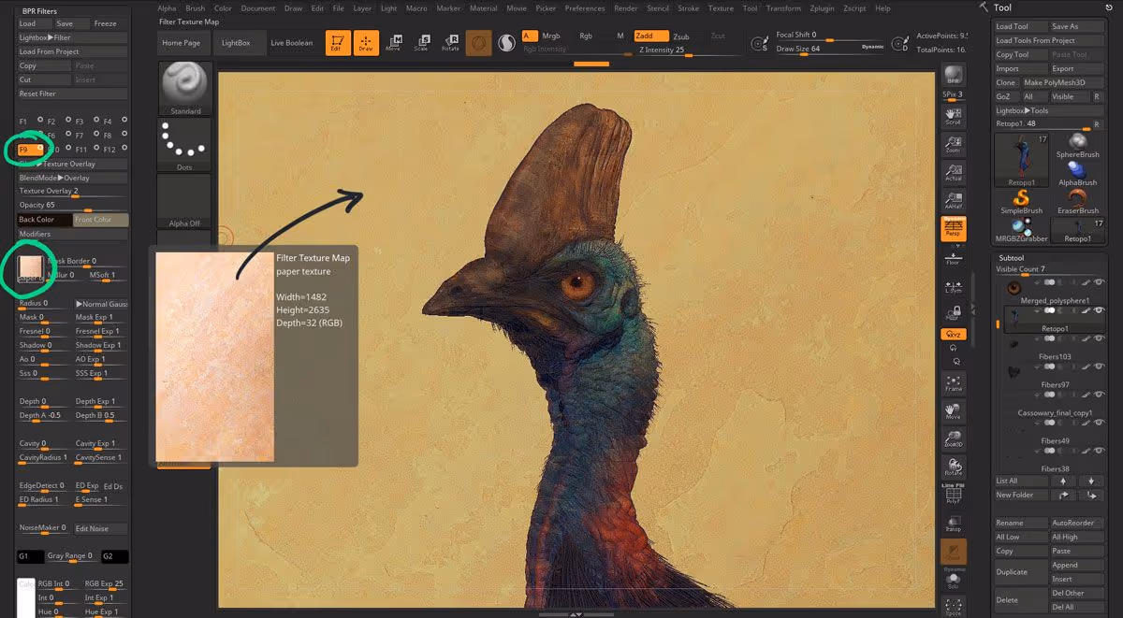Click the Frame view icon

953,382
